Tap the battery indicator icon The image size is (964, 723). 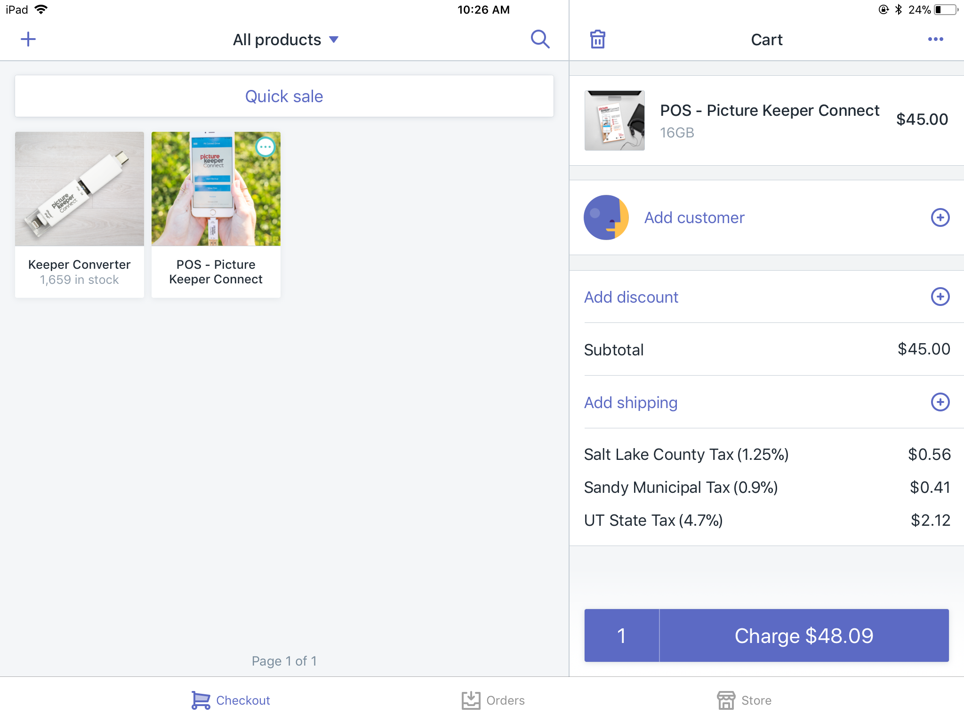click(946, 9)
